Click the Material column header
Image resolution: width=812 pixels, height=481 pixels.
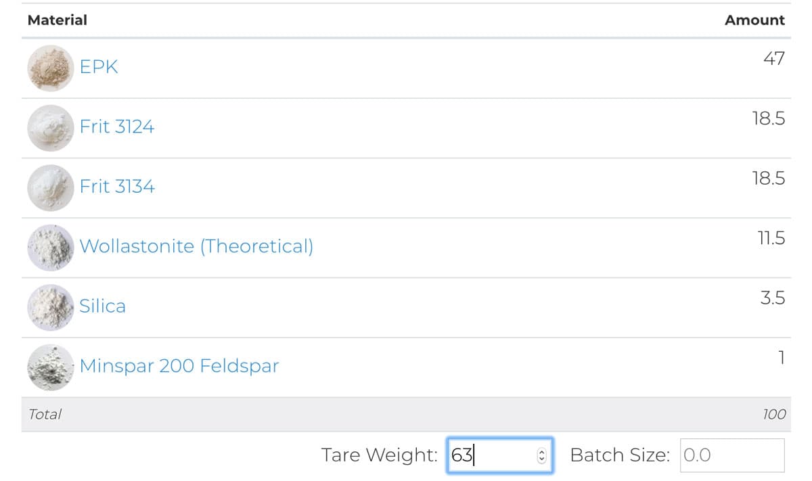tap(58, 20)
